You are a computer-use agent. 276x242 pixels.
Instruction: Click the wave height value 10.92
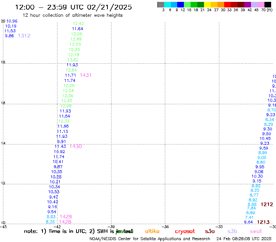pyautogui.click(x=60, y=152)
